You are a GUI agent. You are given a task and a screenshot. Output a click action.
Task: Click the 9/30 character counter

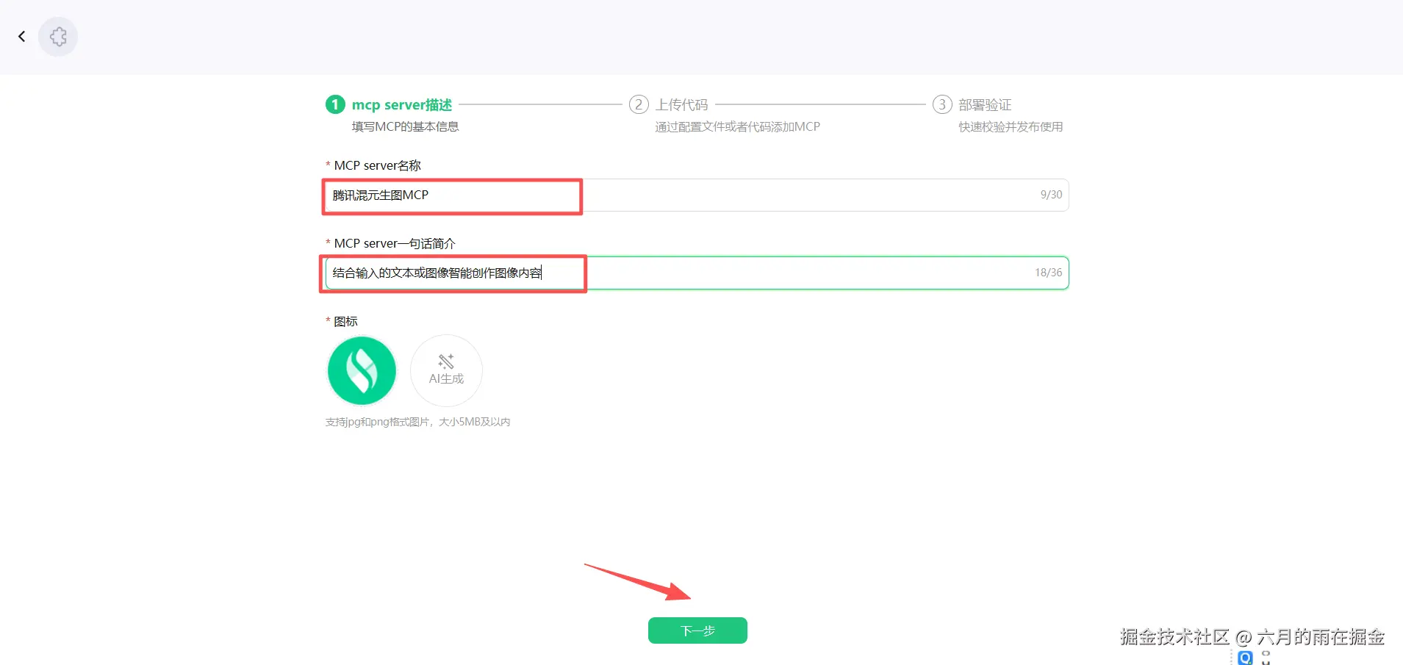point(1051,195)
